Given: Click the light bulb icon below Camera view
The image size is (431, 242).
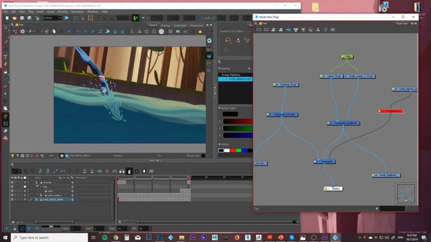Looking at the screenshot, I should (12, 155).
